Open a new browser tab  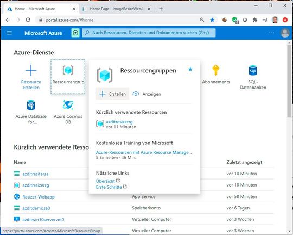pos(161,9)
